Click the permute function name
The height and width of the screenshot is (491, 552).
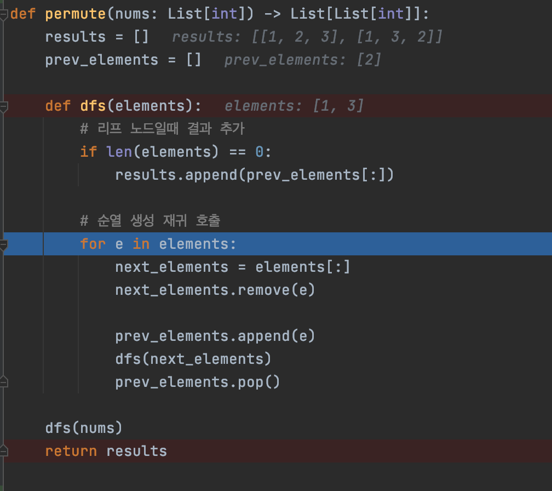tap(76, 14)
